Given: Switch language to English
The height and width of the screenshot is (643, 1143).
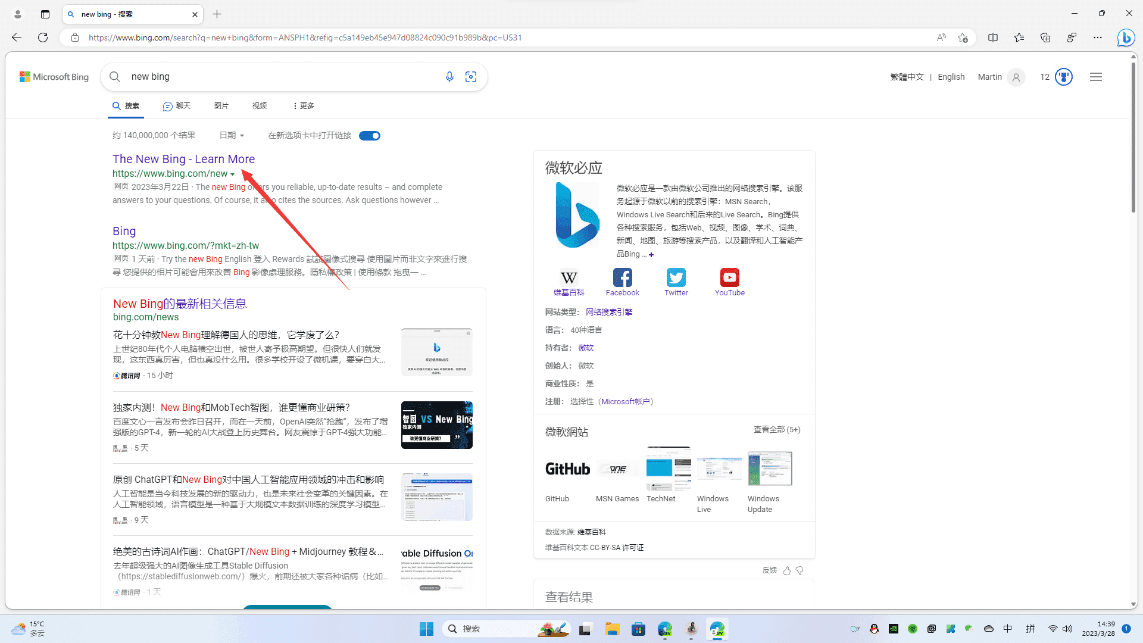Looking at the screenshot, I should tap(951, 77).
